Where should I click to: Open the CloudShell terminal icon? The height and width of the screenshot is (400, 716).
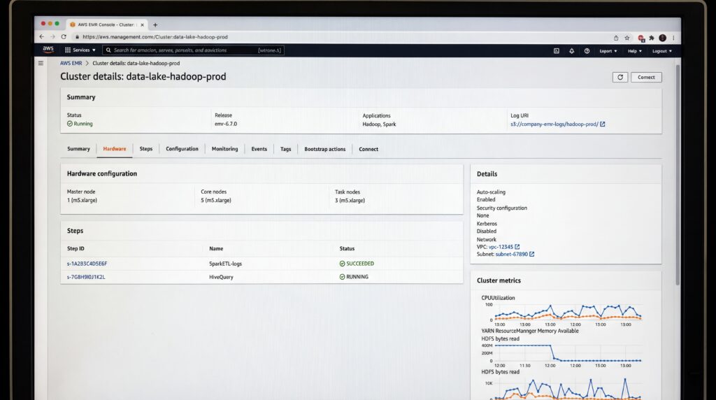[556, 51]
